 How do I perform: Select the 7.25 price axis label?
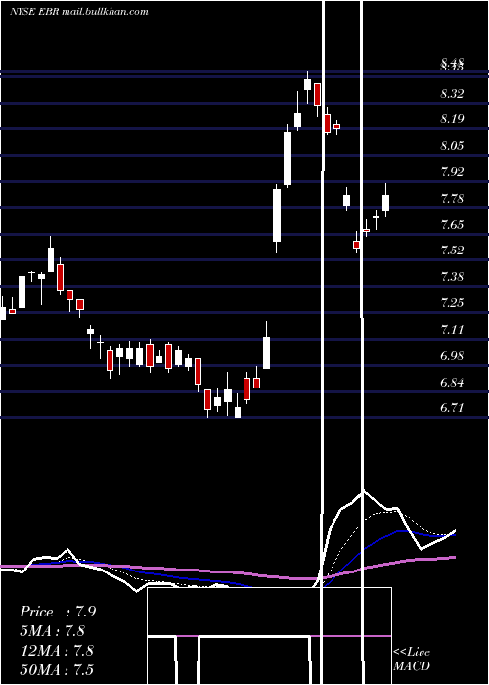(x=452, y=303)
